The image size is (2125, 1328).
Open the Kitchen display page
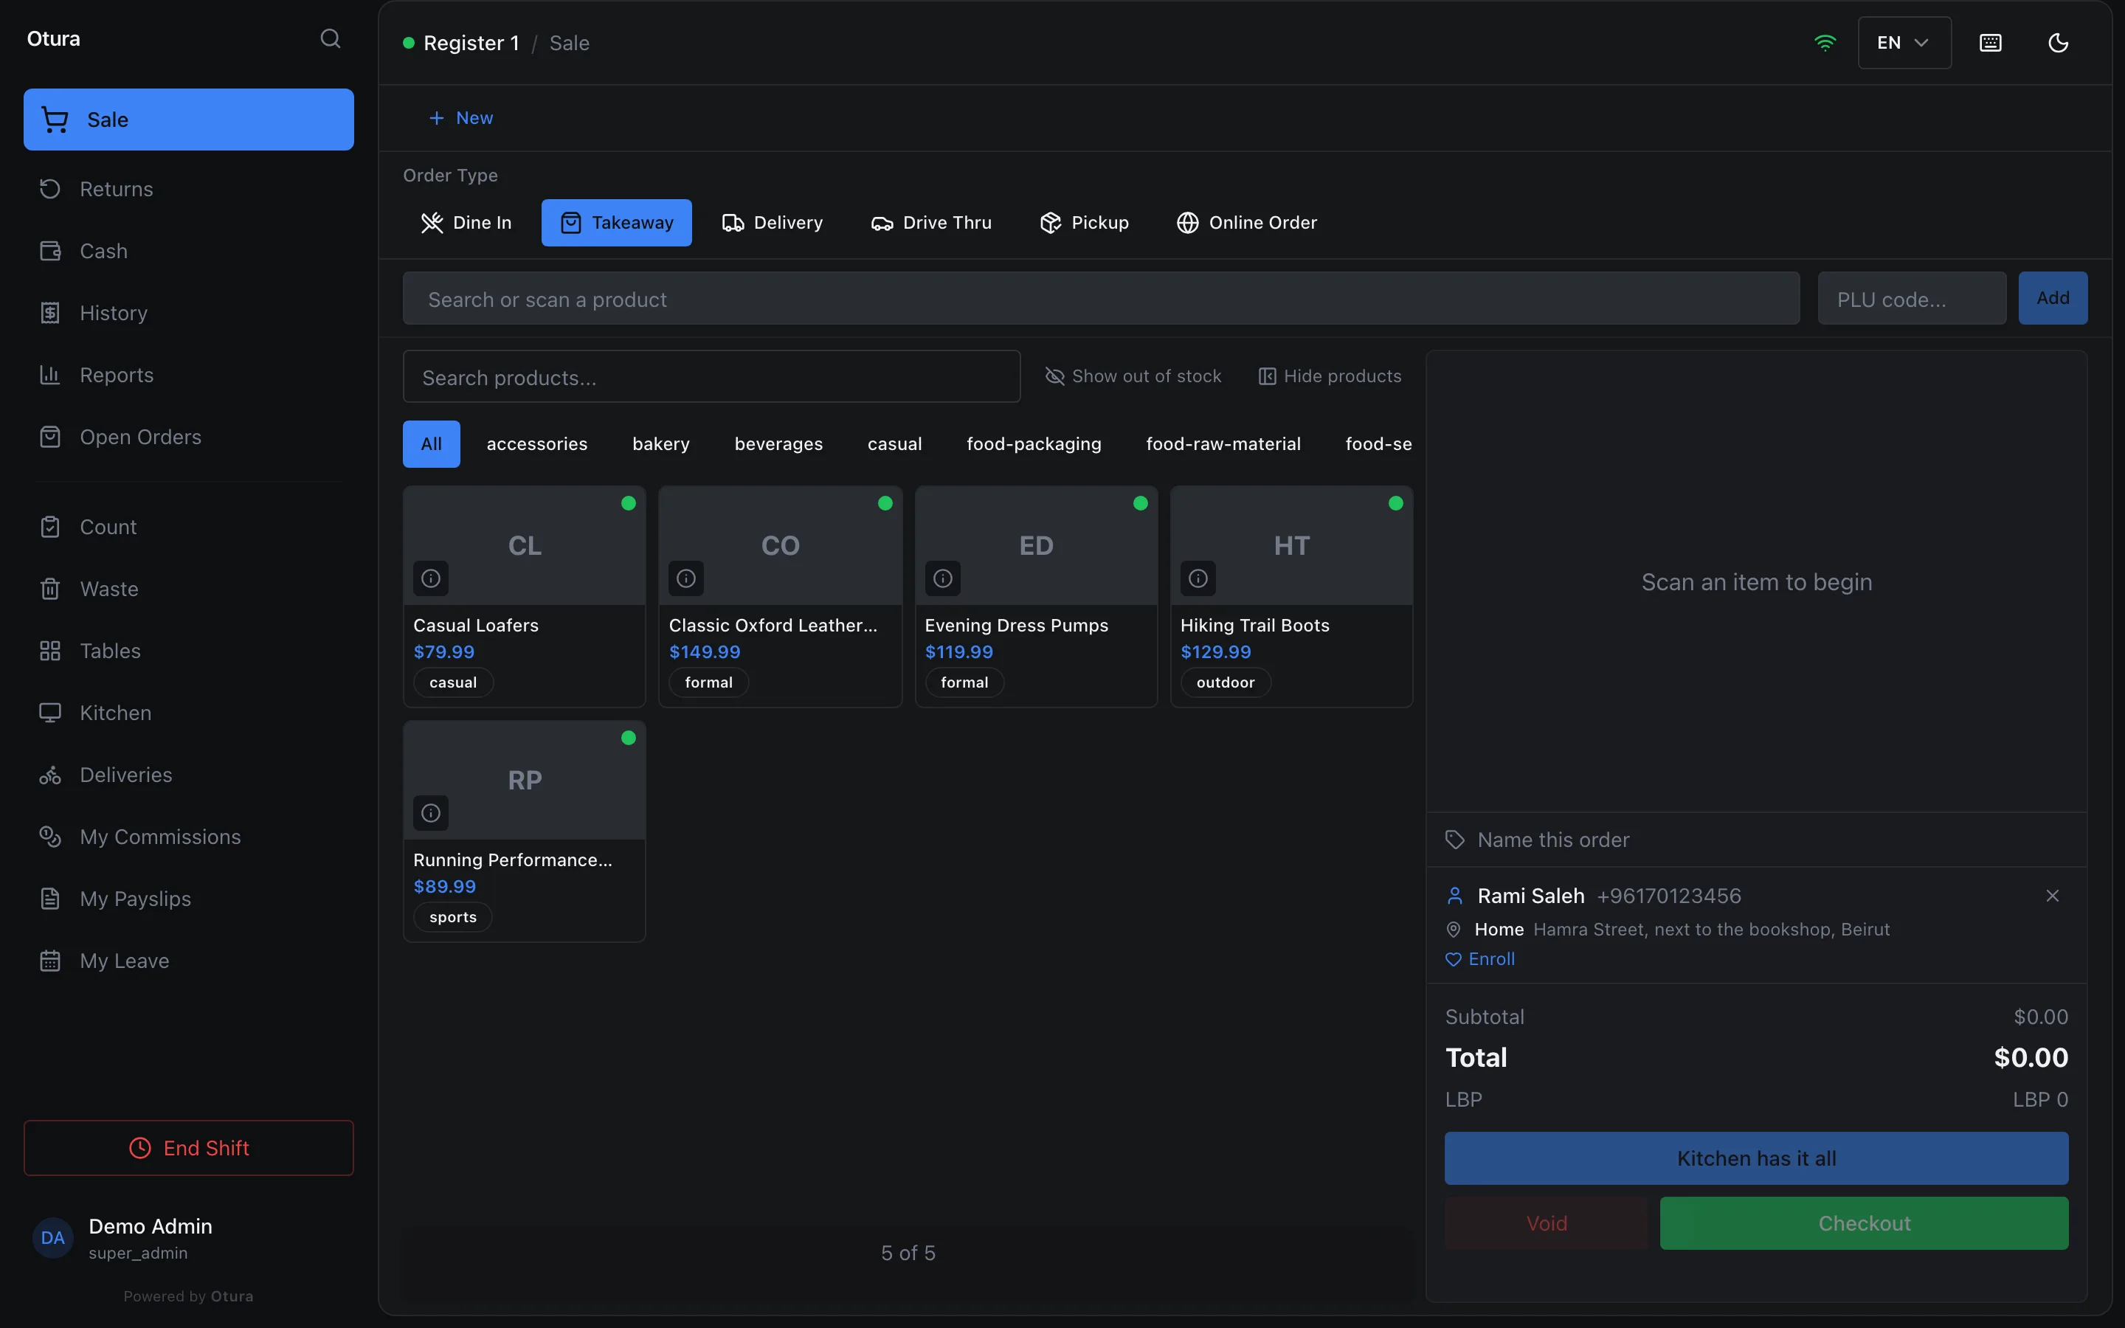coord(189,713)
